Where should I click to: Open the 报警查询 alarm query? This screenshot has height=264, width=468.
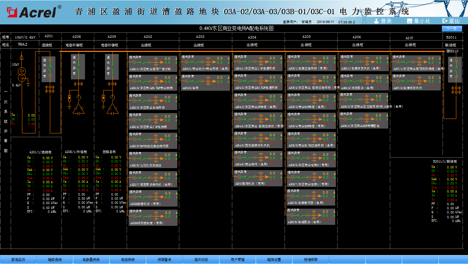click(164, 260)
